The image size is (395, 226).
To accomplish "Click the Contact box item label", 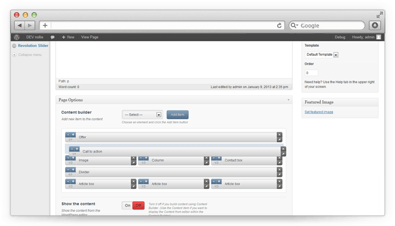I will (233, 160).
